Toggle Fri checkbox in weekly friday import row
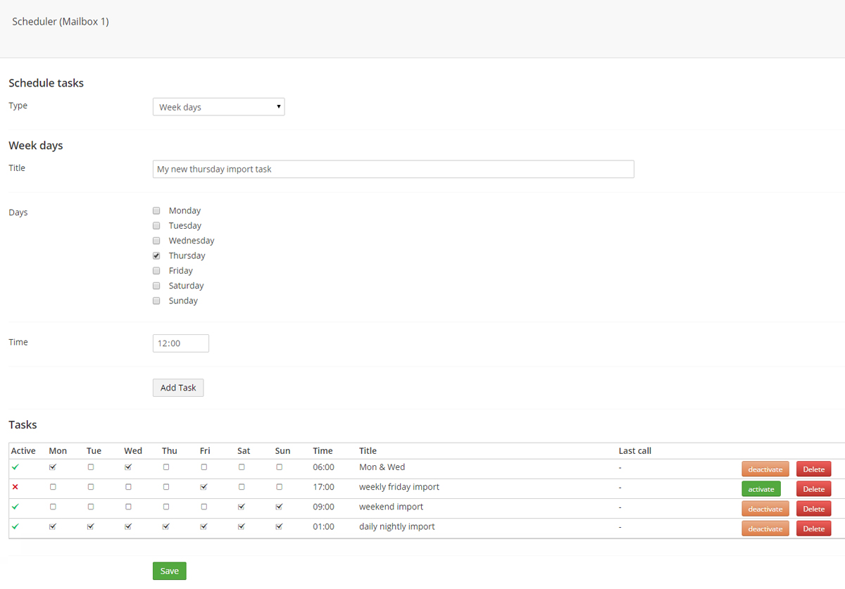845x589 pixels. pos(204,487)
